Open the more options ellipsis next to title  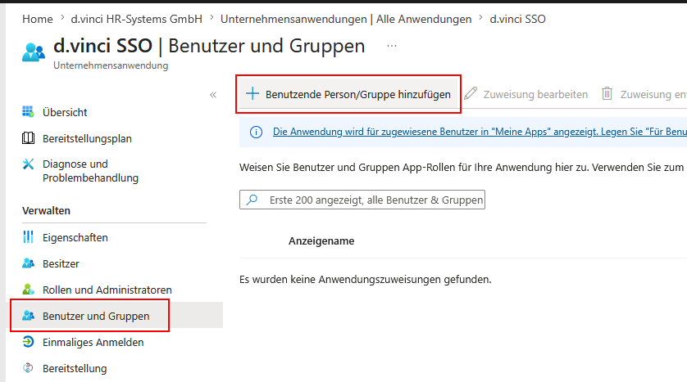pyautogui.click(x=392, y=46)
